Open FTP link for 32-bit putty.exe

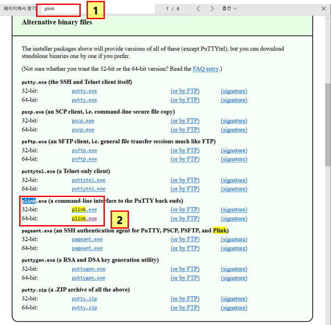click(x=185, y=91)
